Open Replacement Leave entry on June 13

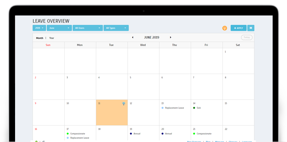(173, 108)
